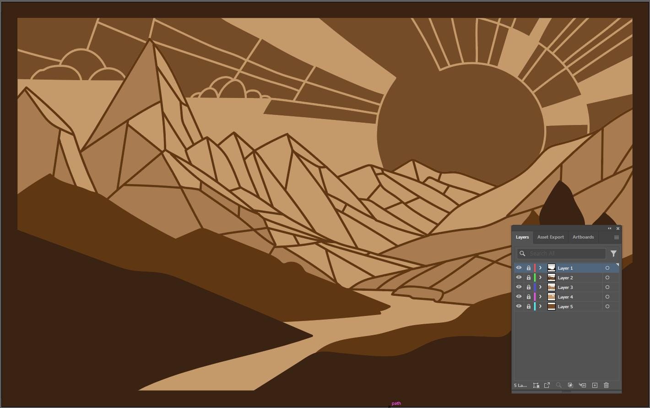Click the target circle for Layer 4
Screen dimensions: 650x408
tap(607, 297)
